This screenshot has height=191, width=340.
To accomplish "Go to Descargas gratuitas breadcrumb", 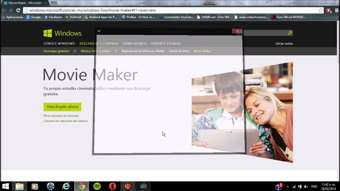I will [x=56, y=51].
